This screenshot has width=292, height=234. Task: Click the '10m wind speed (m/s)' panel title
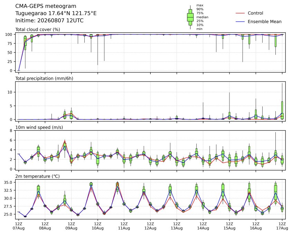click(39, 127)
